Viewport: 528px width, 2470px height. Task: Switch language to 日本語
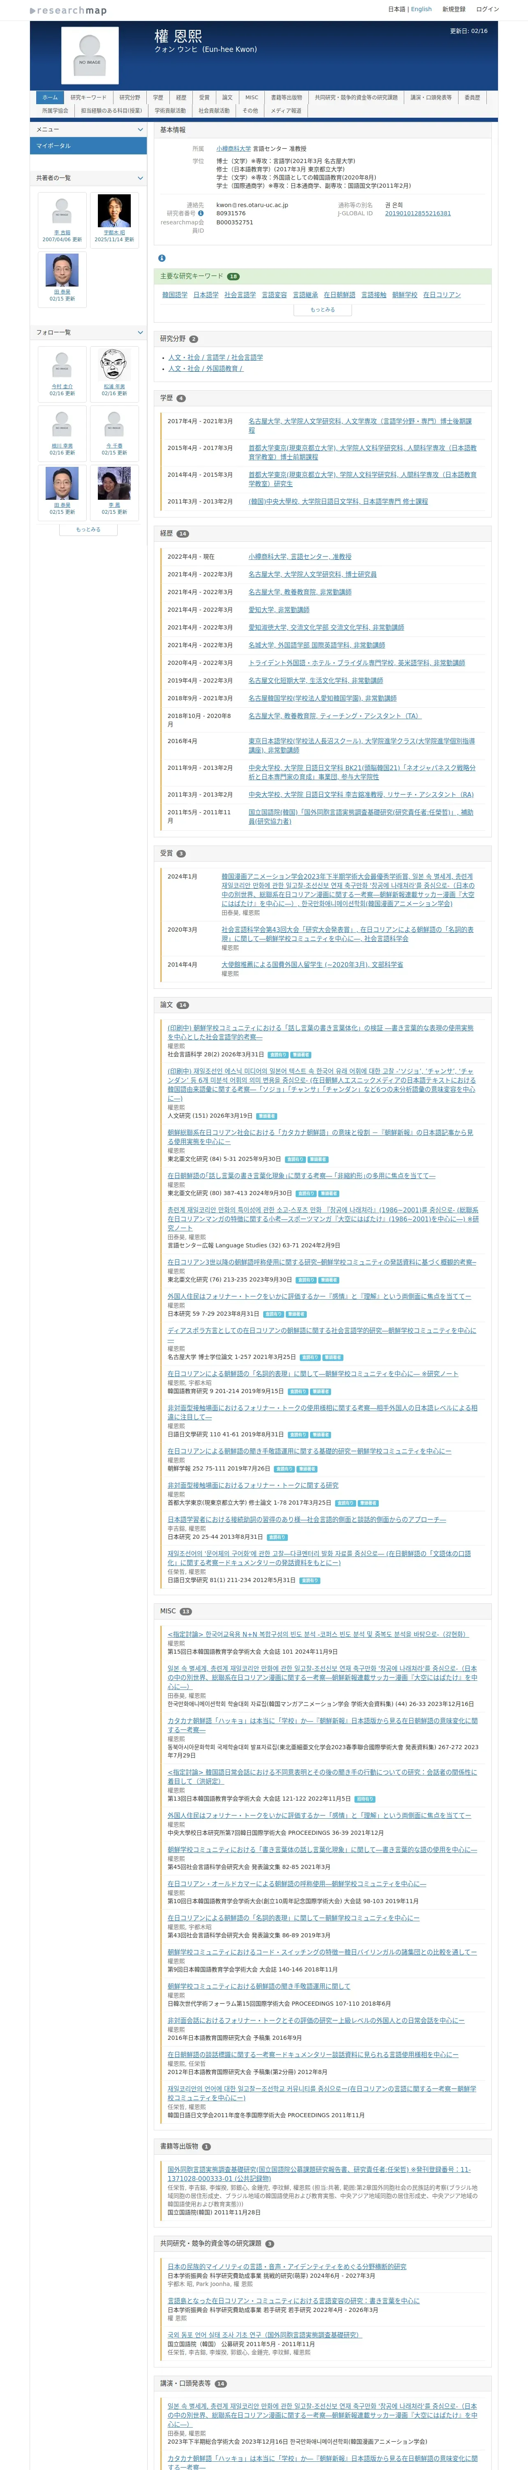[x=397, y=9]
